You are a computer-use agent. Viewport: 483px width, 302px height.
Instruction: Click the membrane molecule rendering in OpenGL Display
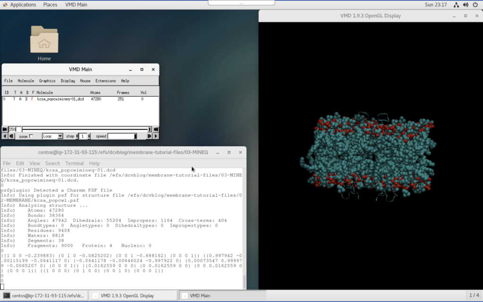coord(368,156)
